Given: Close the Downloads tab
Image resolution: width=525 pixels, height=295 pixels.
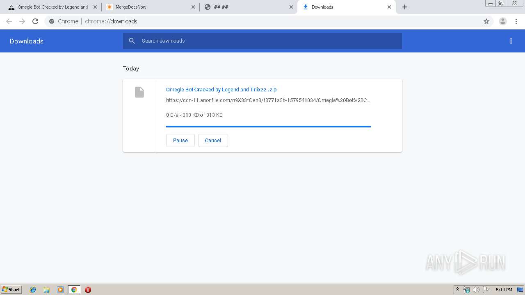Looking at the screenshot, I should 389,7.
